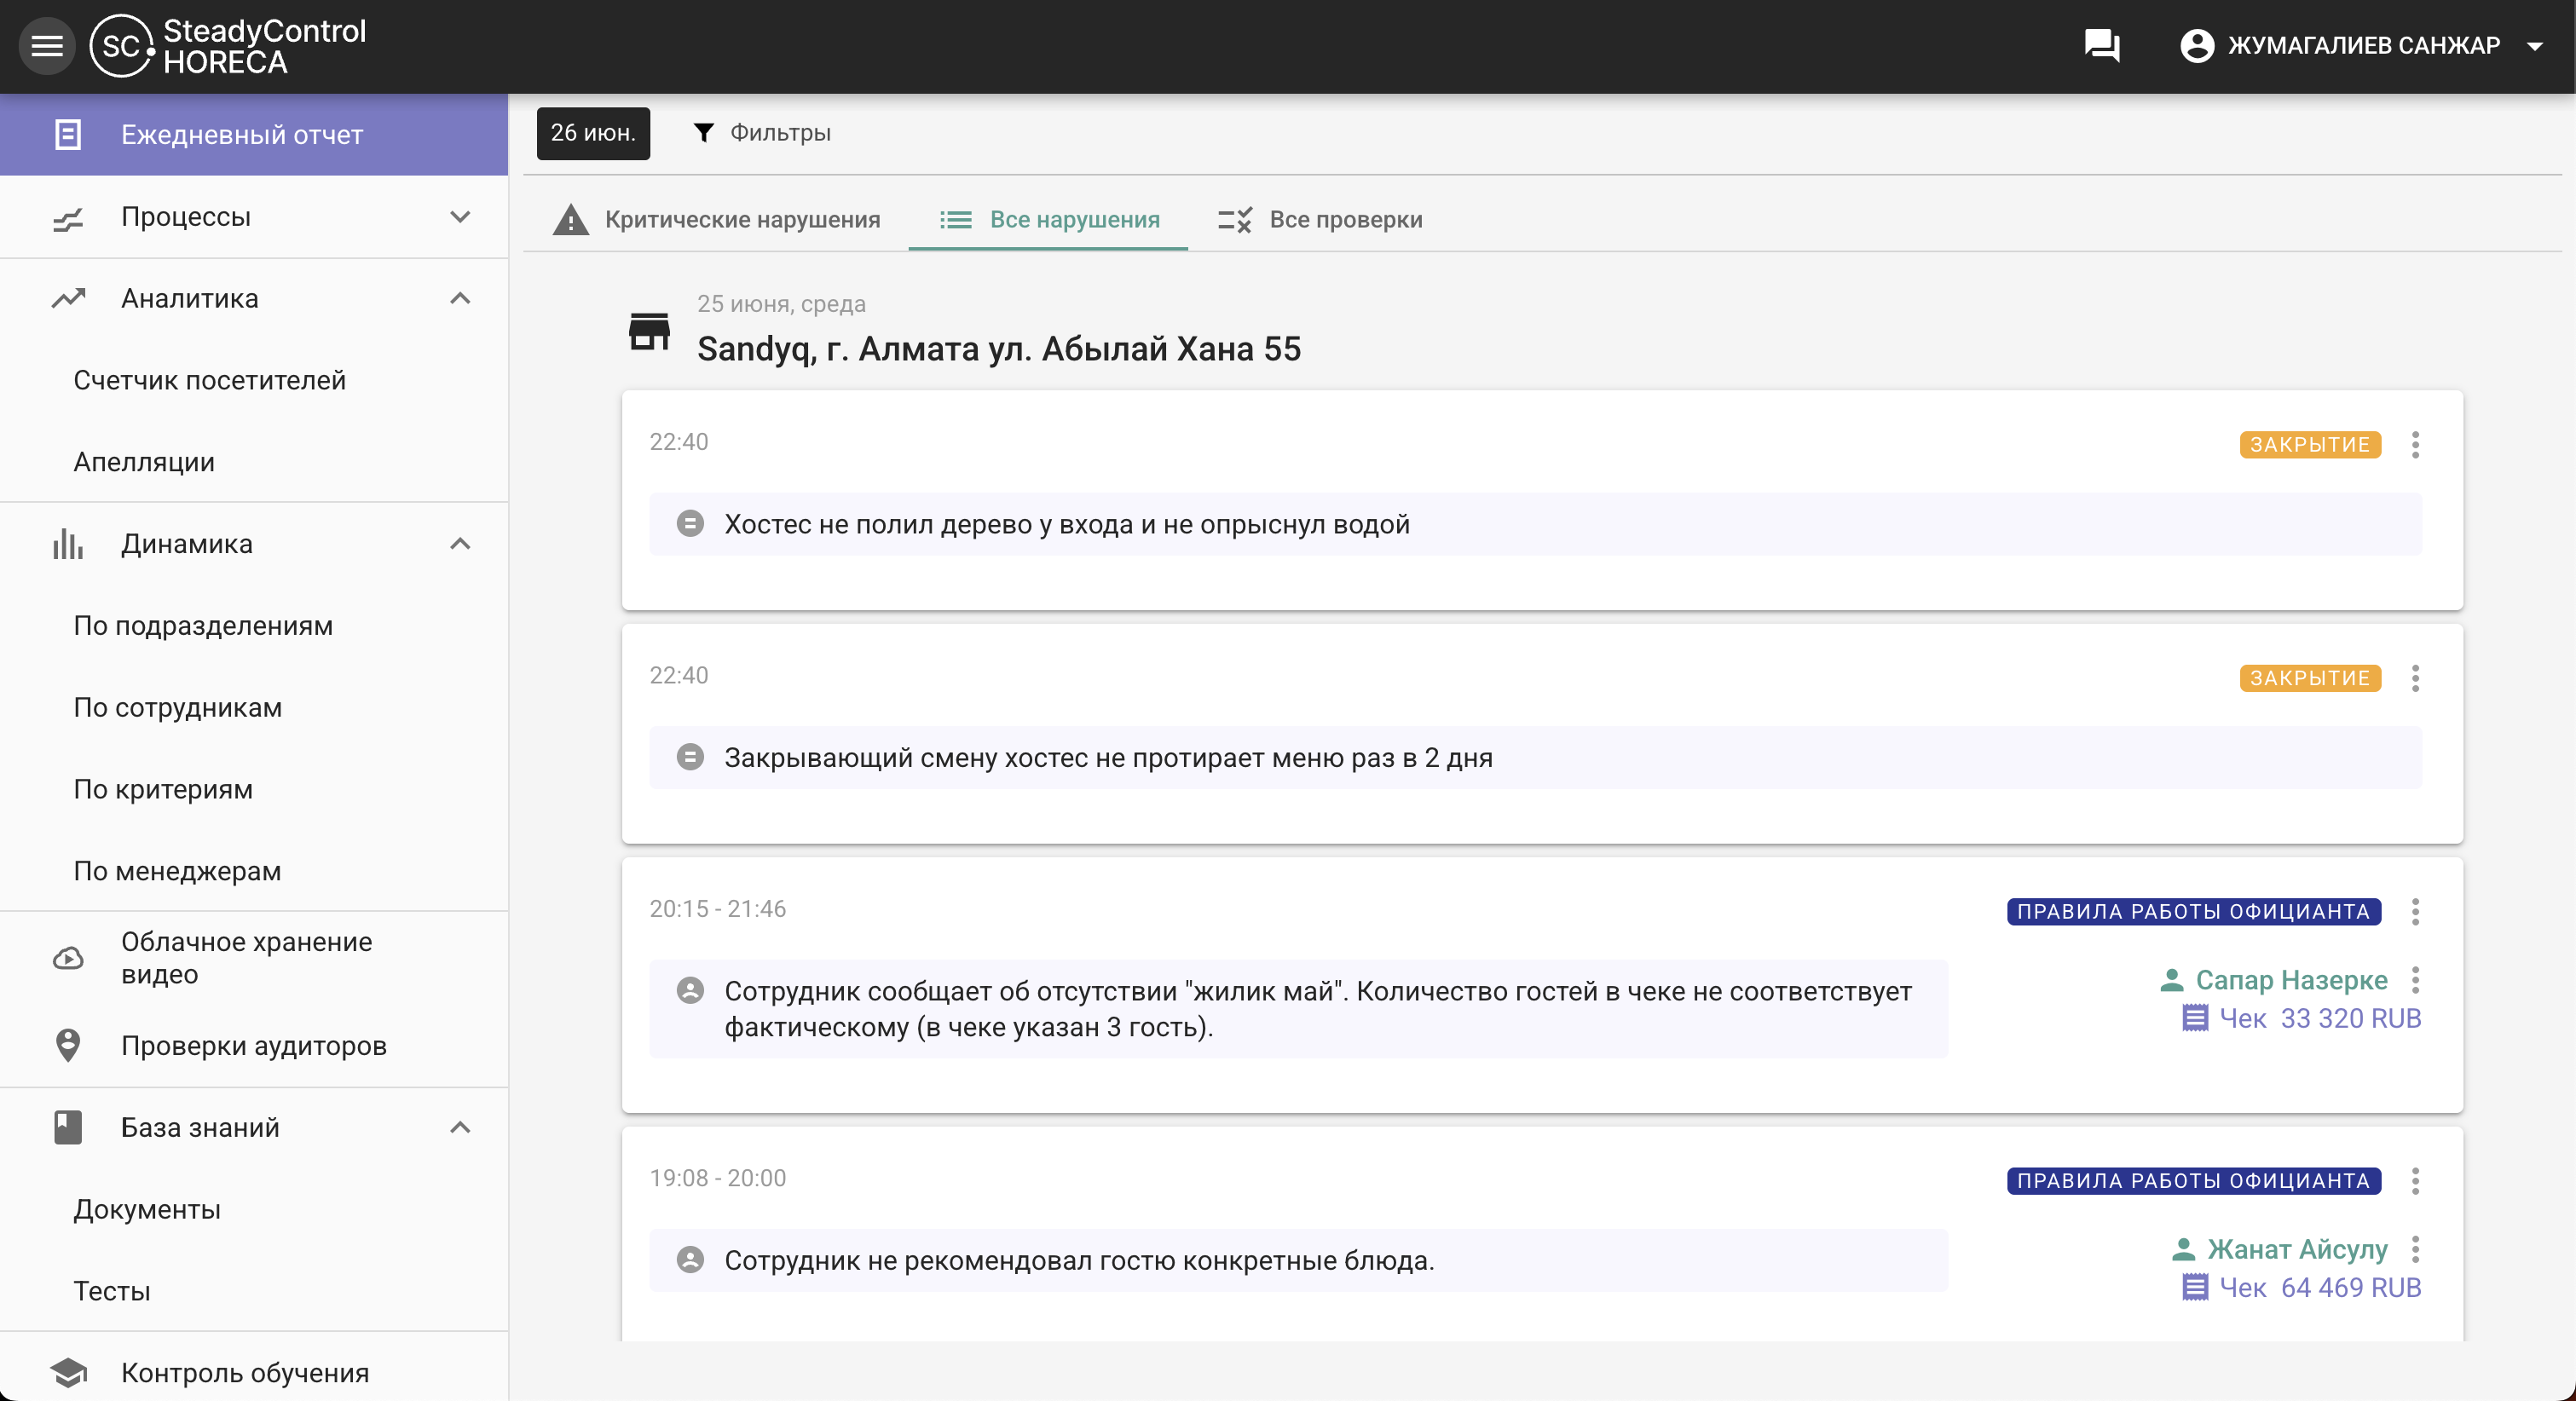Image resolution: width=2576 pixels, height=1401 pixels.
Task: Open the user account dropdown arrow
Action: 2534,46
